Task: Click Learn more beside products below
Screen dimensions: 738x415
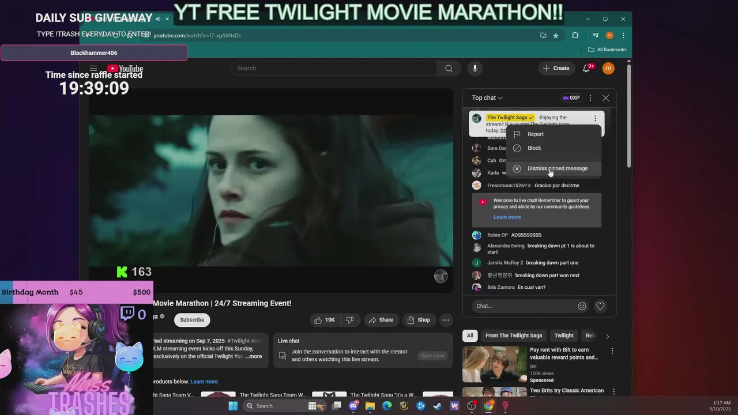Action: point(204,382)
